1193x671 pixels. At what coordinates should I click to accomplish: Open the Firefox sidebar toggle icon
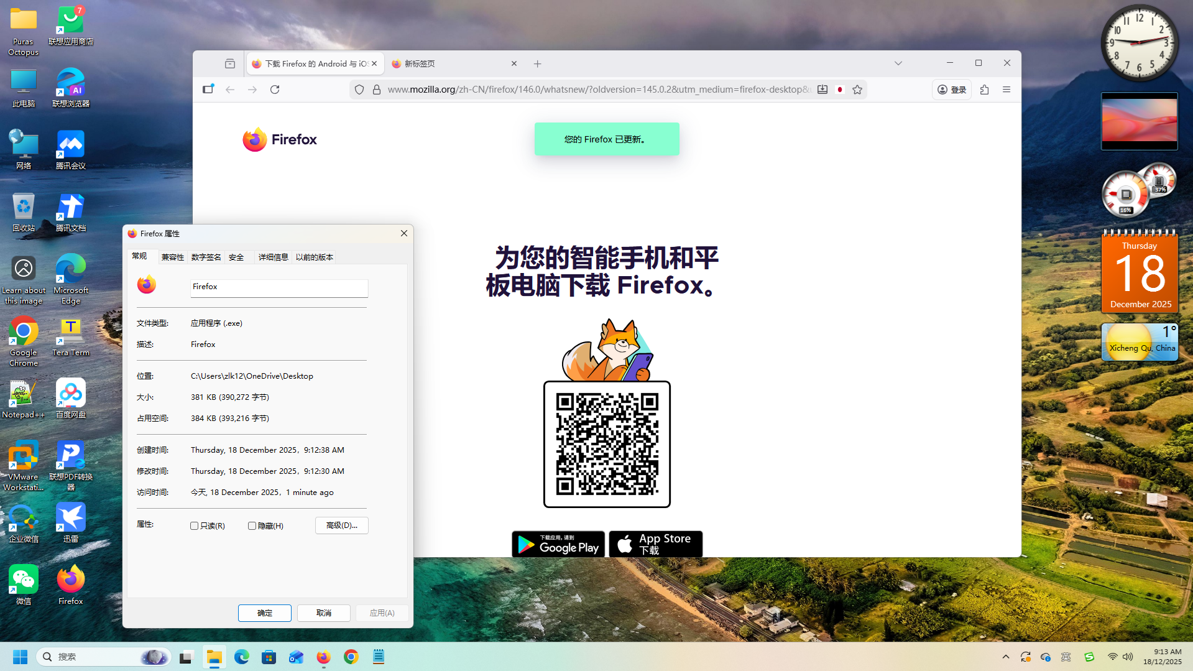[208, 90]
